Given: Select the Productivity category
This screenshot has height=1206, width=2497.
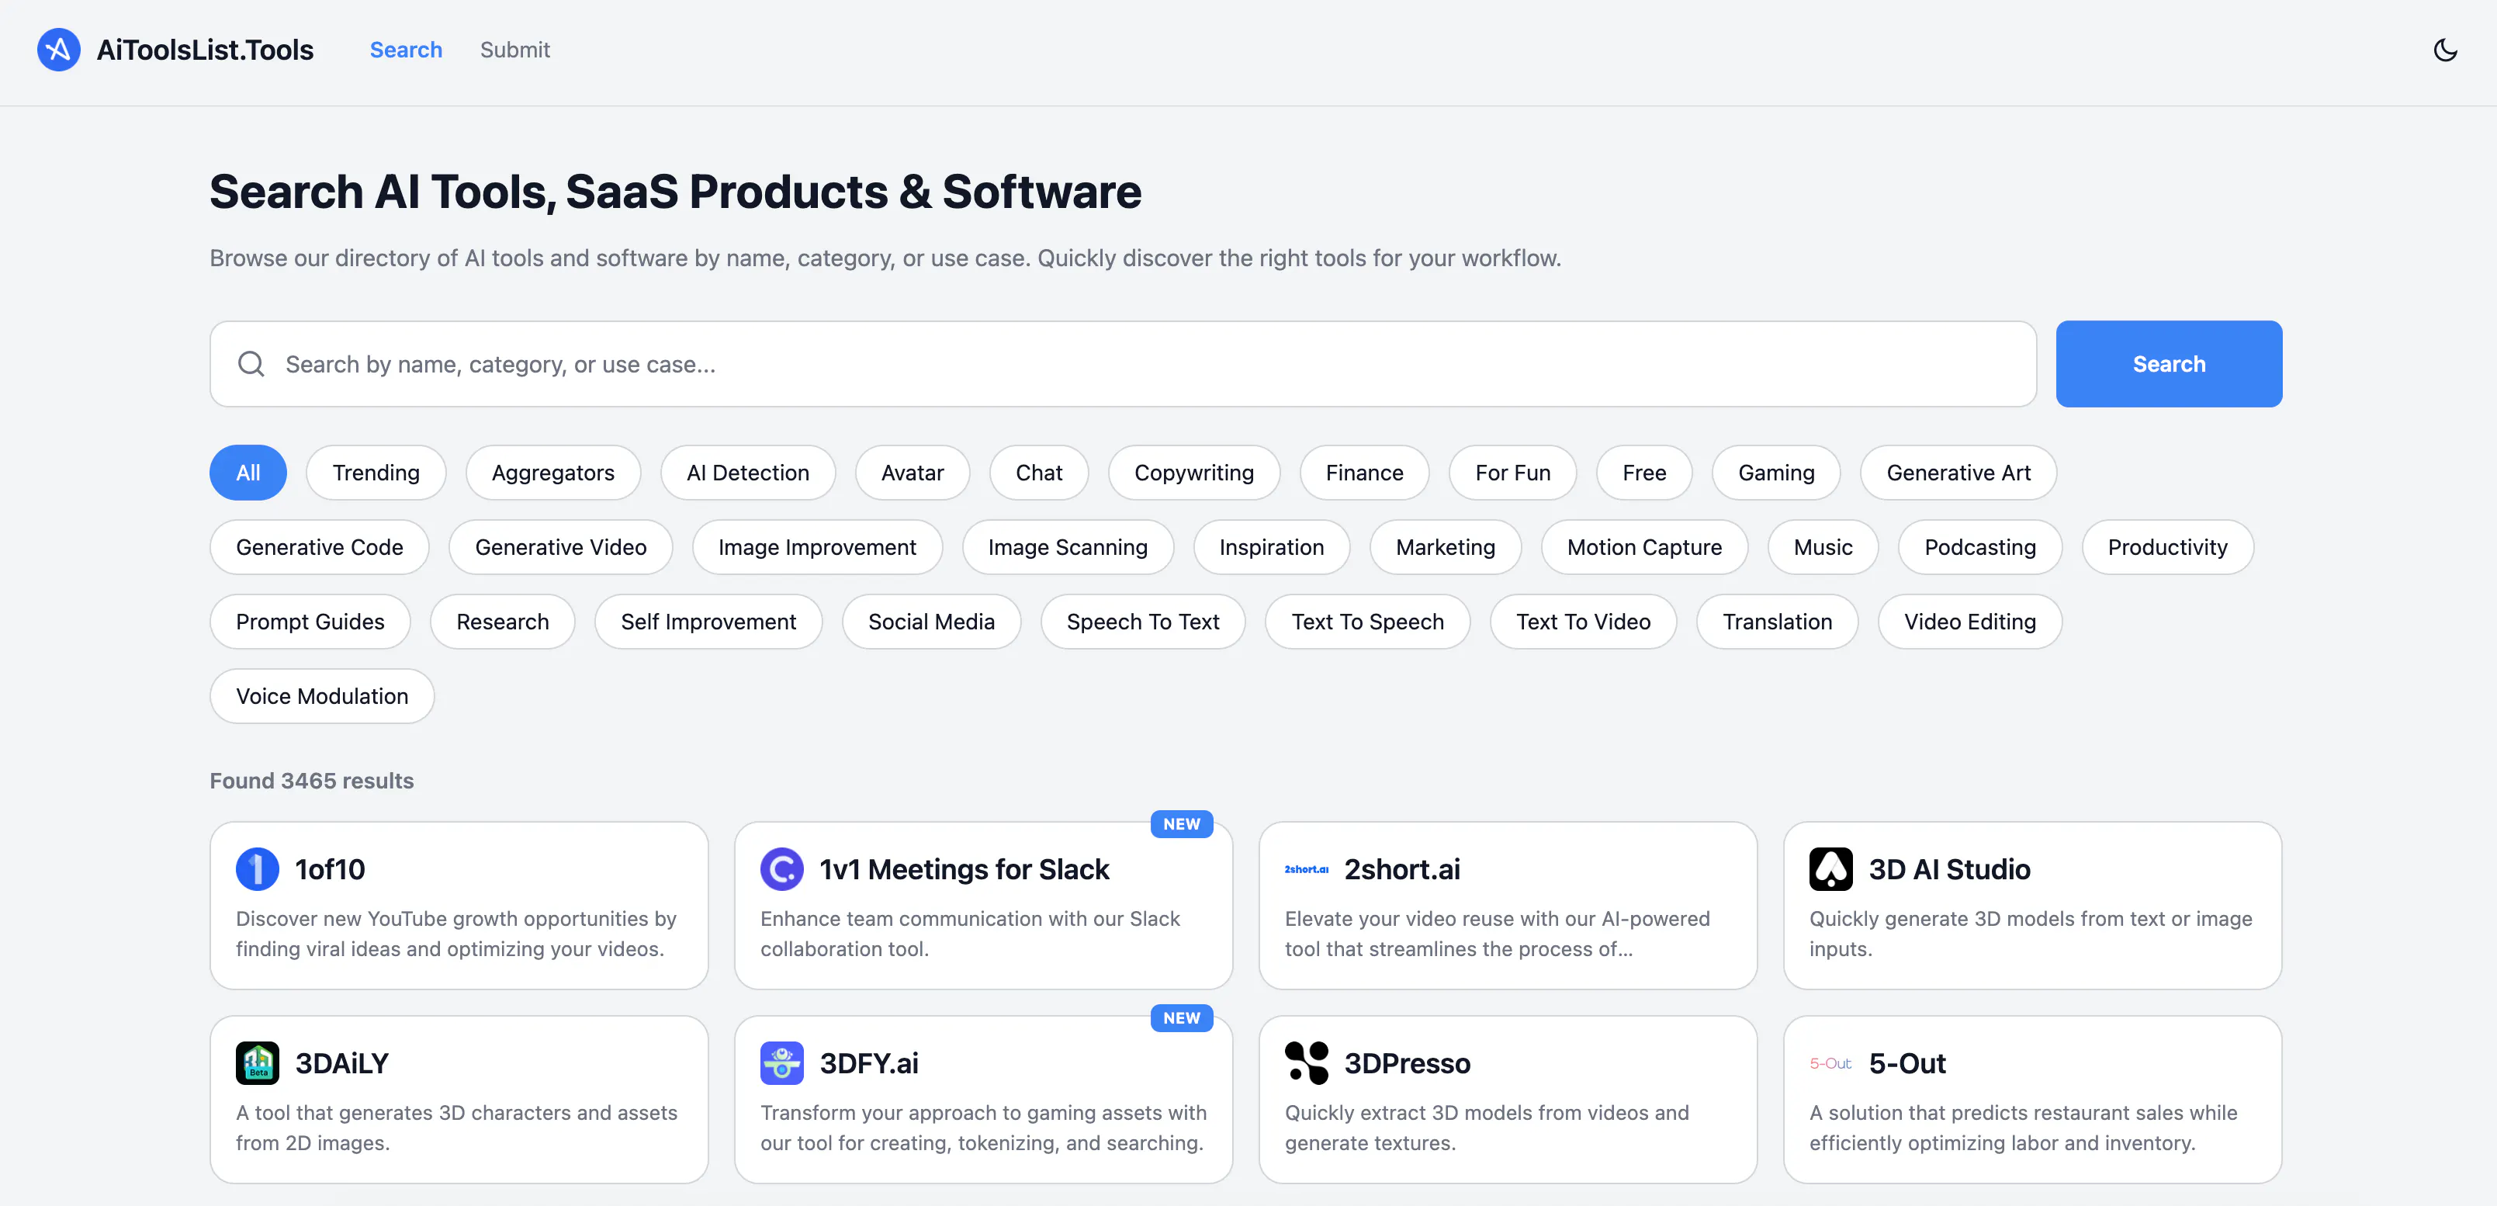Looking at the screenshot, I should point(2167,547).
